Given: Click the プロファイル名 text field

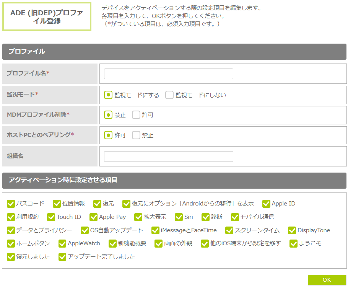Looking at the screenshot, I should pyautogui.click(x=168, y=74).
